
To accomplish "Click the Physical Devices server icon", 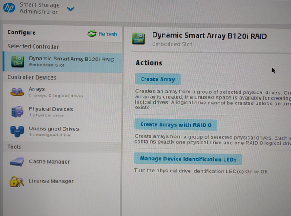I will pyautogui.click(x=17, y=112).
